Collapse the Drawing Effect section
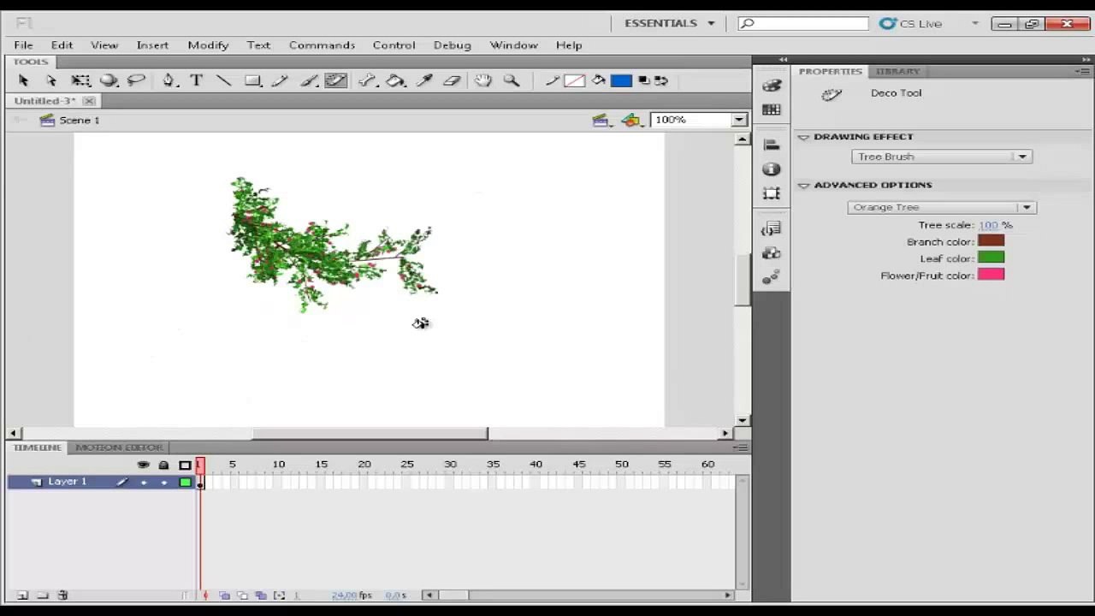Viewport: 1095px width, 616px height. (803, 137)
